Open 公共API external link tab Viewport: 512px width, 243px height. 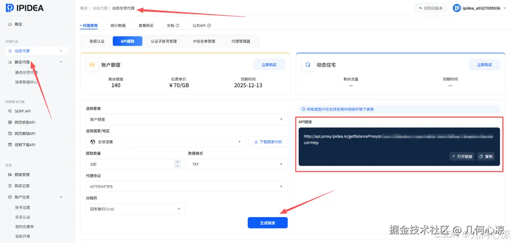pyautogui.click(x=202, y=25)
